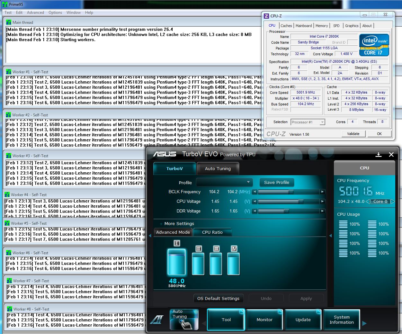Image resolution: width=402 pixels, height=334 pixels.
Task: Click the CPU-Z title bar icon
Action: (266, 16)
